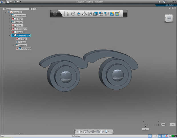The height and width of the screenshot is (138, 177).
Task: Select the Primitives box icon in the toolbar
Action: coord(73,13)
